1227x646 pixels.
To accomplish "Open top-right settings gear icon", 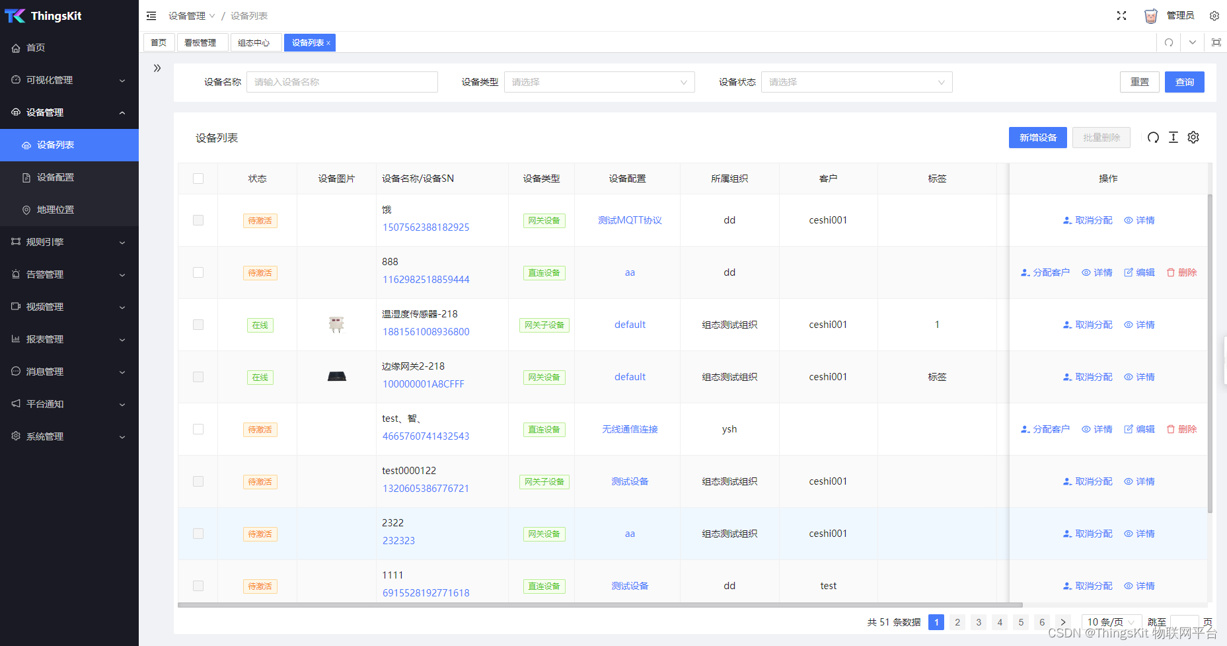I will (x=1214, y=16).
